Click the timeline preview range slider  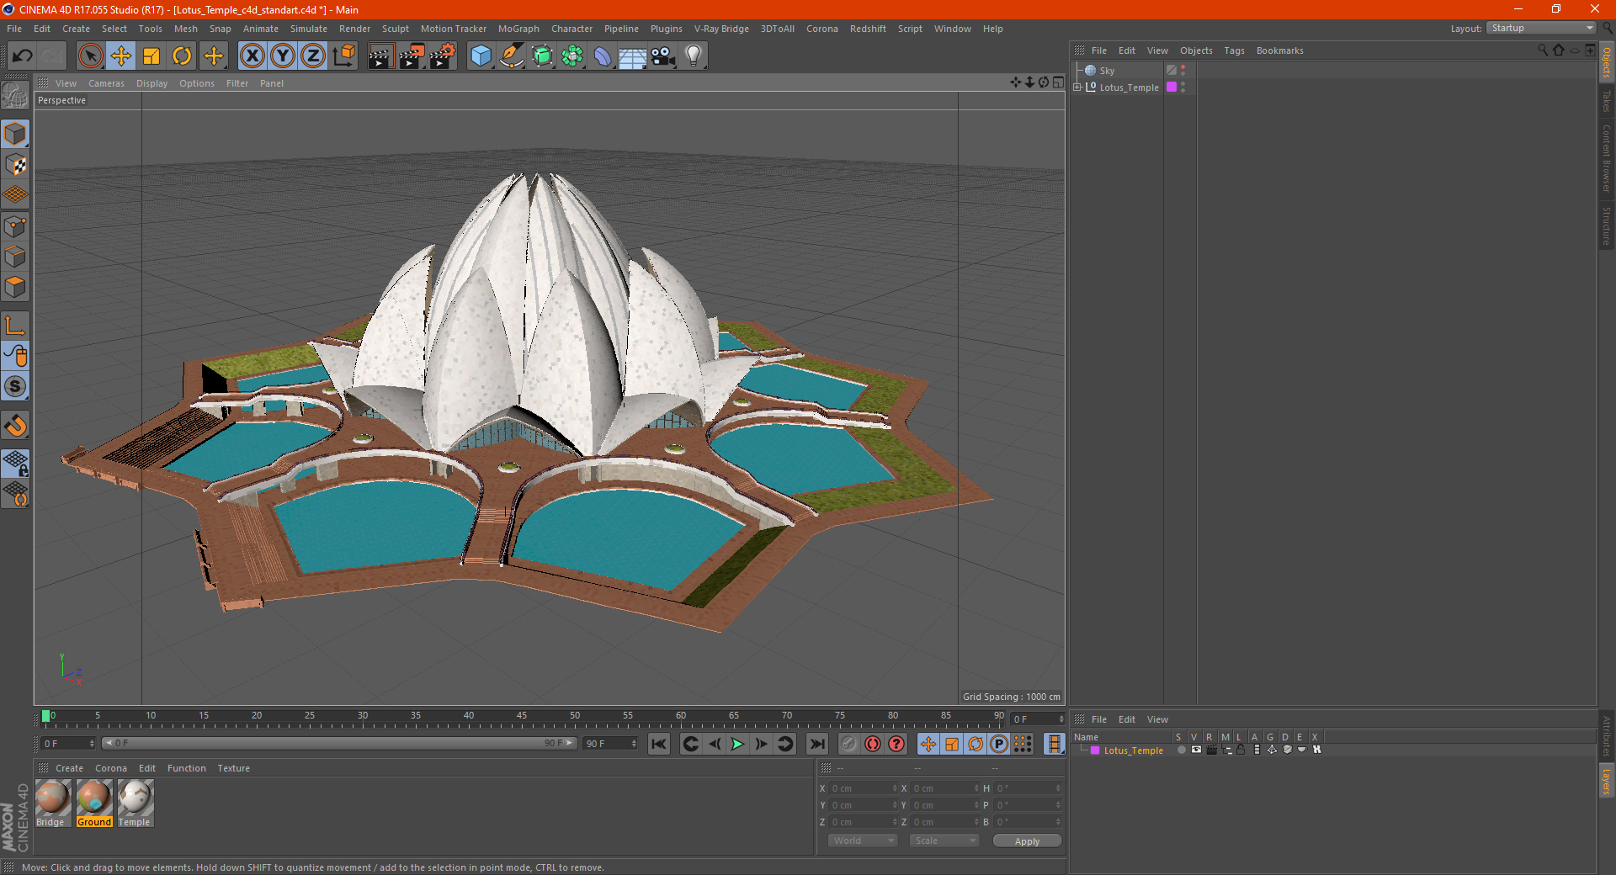(339, 743)
